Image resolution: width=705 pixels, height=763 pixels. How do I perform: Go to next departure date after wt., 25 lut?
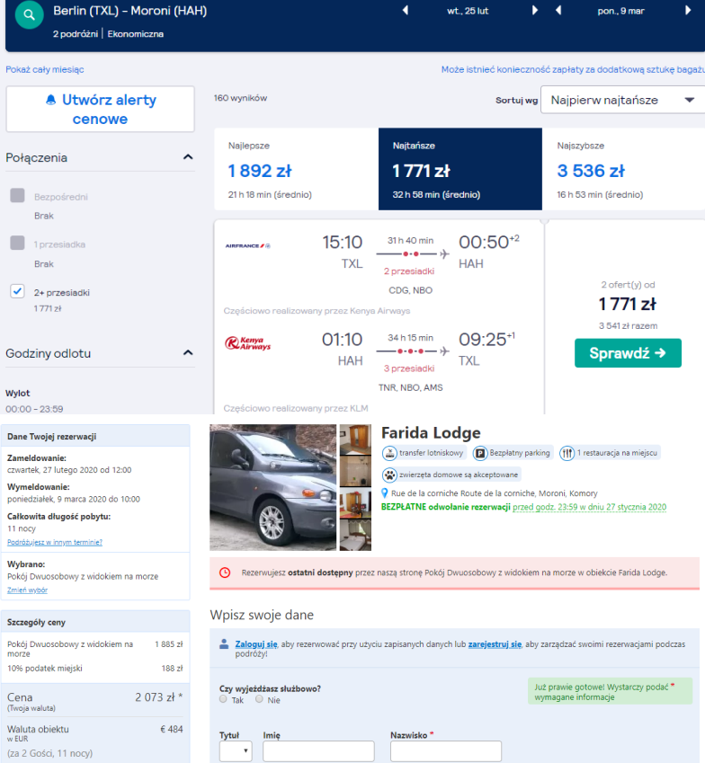(x=535, y=10)
